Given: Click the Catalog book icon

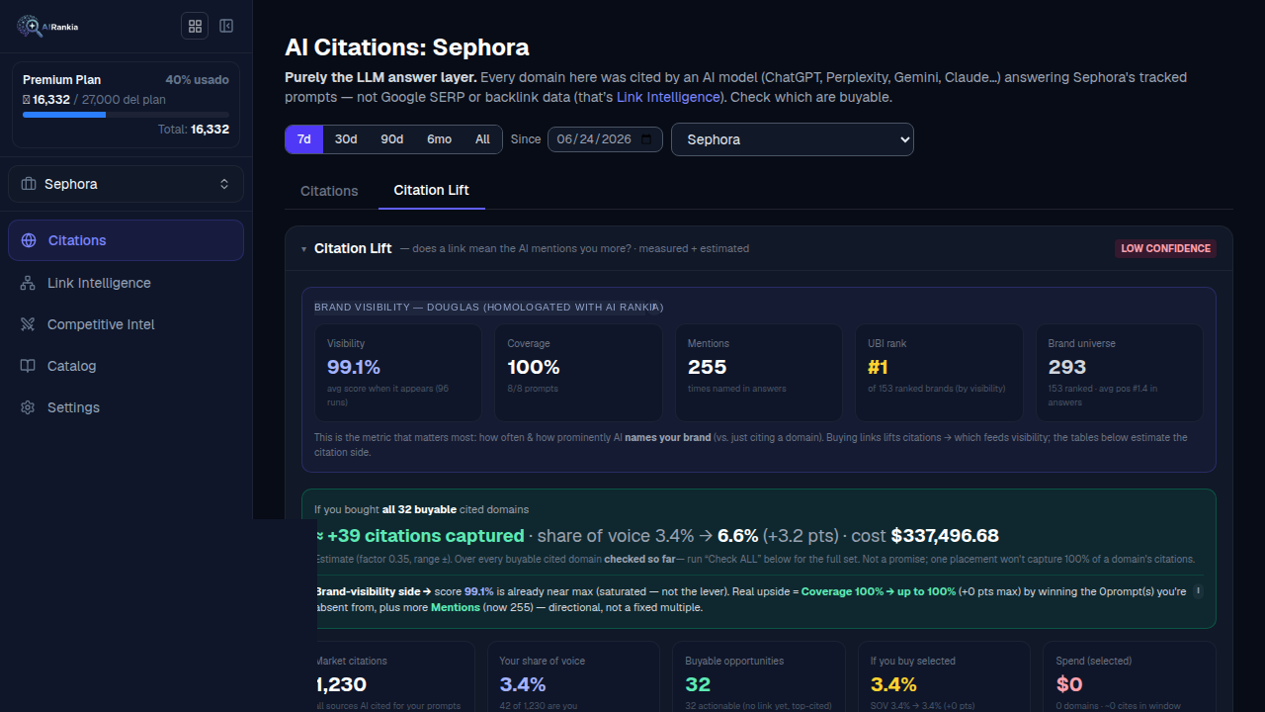Looking at the screenshot, I should 28,366.
